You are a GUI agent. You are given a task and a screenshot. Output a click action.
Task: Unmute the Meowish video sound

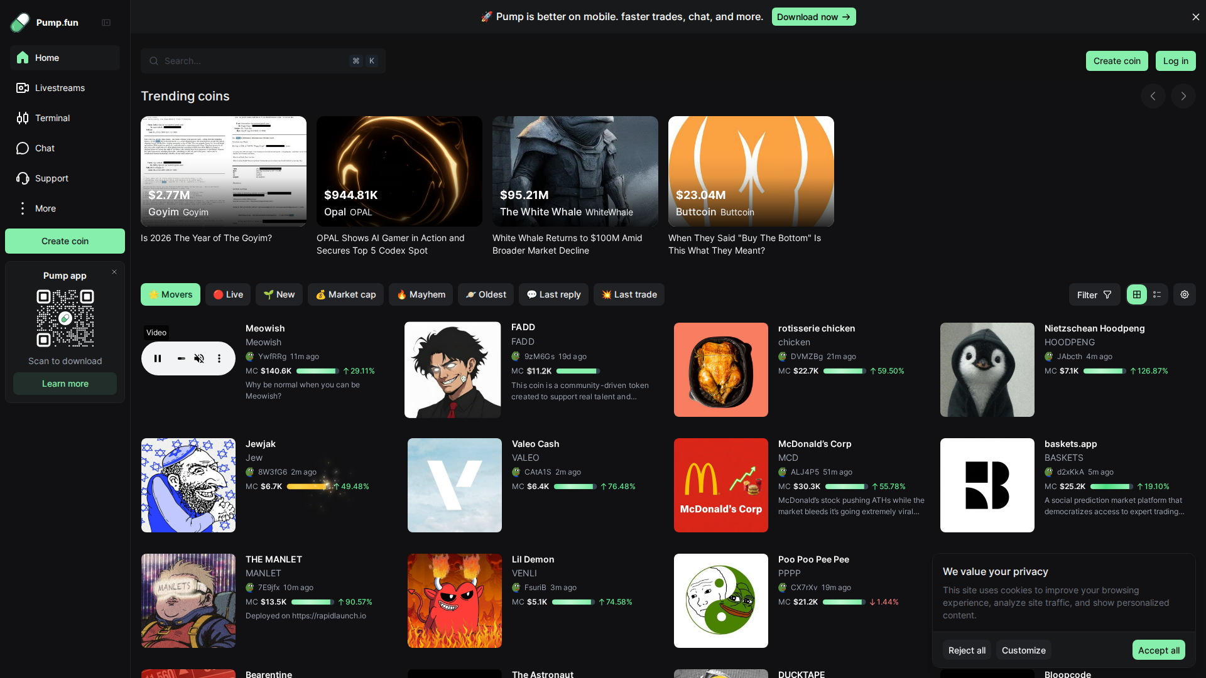click(199, 358)
